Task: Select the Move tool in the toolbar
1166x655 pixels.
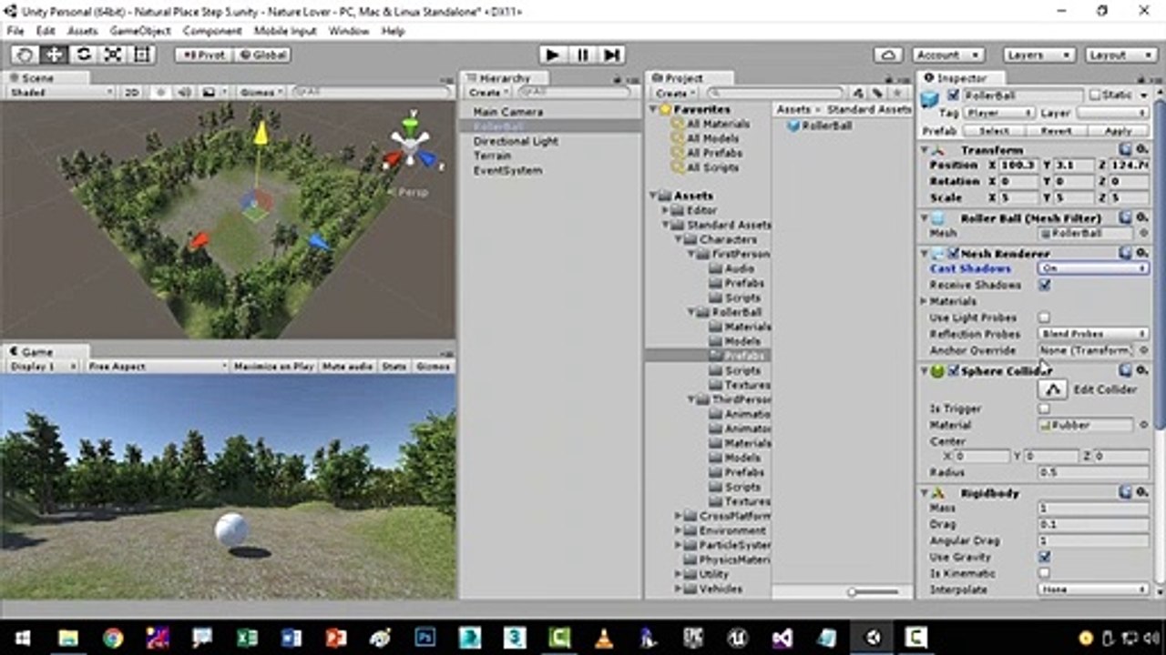Action: pyautogui.click(x=54, y=55)
